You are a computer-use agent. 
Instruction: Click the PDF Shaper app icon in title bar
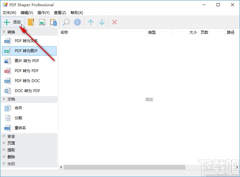tap(5, 5)
